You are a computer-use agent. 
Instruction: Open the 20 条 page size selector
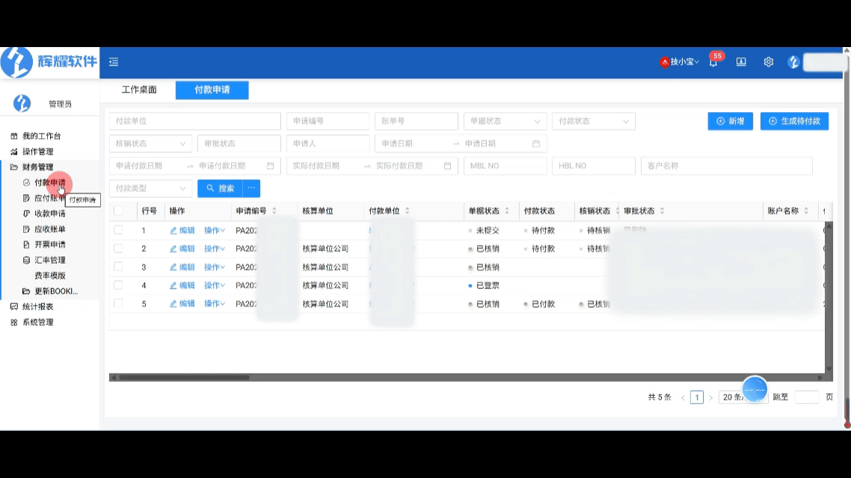point(743,397)
